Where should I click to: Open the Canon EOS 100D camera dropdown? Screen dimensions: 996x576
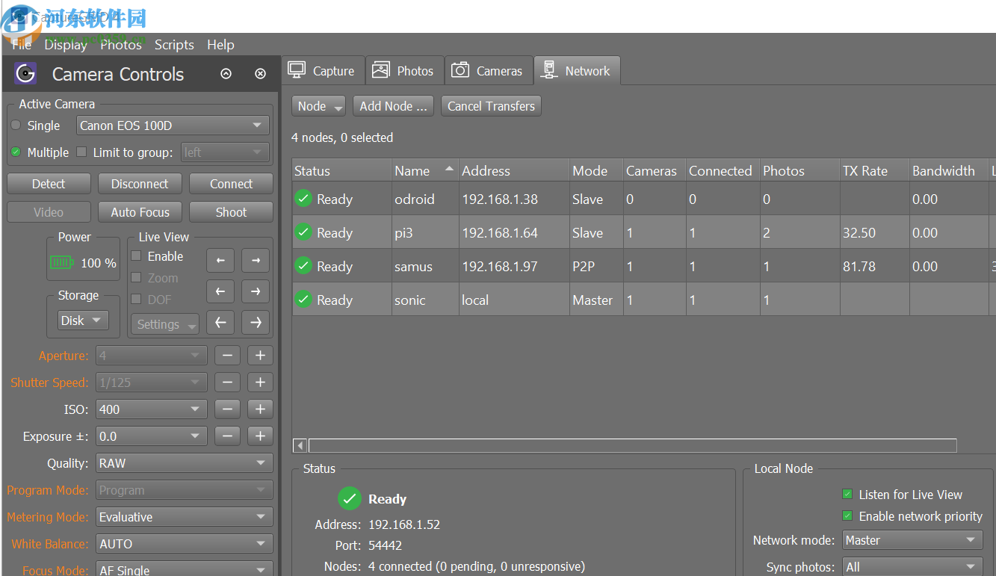pos(173,126)
